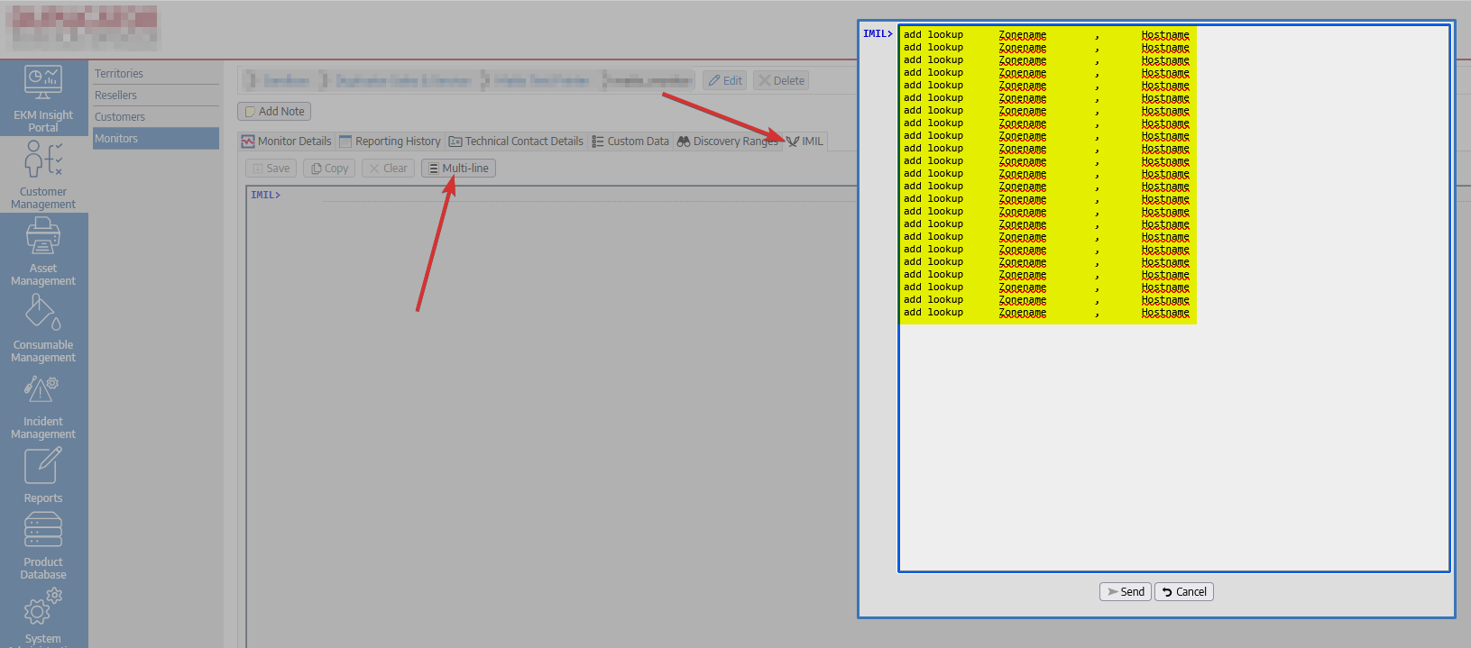The height and width of the screenshot is (648, 1471).
Task: Switch to the Discovery Ranges tab
Action: (x=728, y=141)
